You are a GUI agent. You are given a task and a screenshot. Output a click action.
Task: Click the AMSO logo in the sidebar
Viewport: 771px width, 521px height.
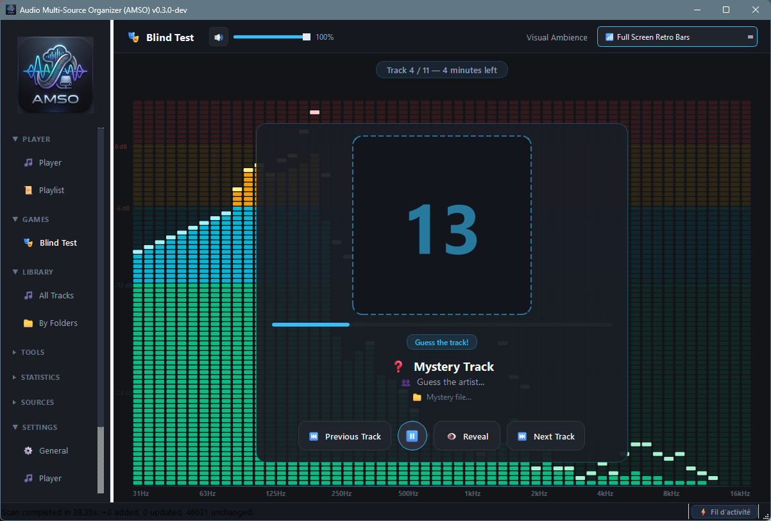pyautogui.click(x=56, y=74)
